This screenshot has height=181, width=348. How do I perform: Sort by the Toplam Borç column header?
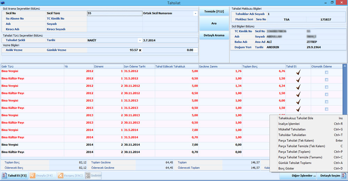click(x=264, y=66)
